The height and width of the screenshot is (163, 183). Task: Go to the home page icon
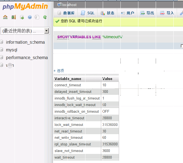[5, 17]
